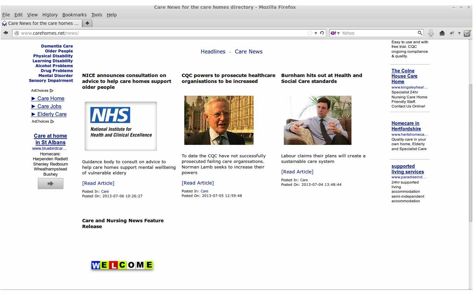
Task: Open the search engine dropdown arrow
Action: point(339,33)
